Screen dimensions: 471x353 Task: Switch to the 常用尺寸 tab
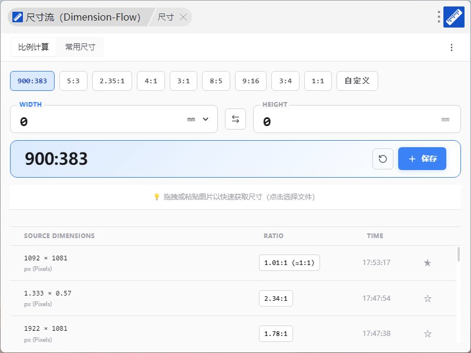pos(80,47)
